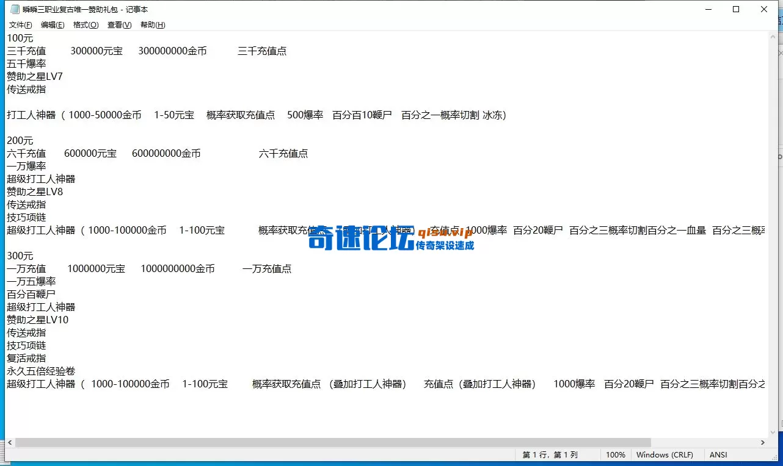Open the 格式(O) menu
This screenshot has height=466, width=783.
85,24
